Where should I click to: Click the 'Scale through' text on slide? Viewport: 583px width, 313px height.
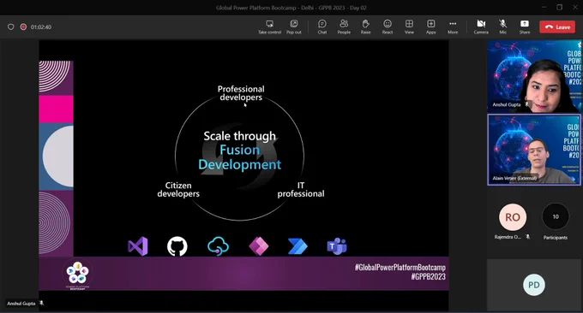[240, 136]
